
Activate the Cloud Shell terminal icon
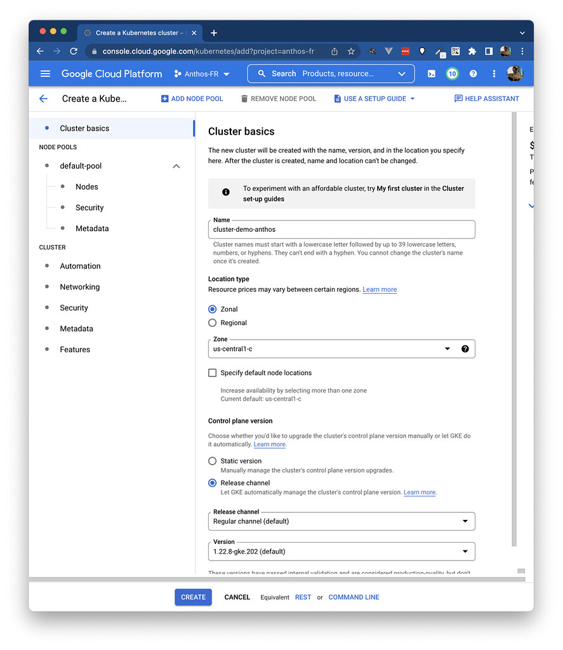[x=432, y=74]
